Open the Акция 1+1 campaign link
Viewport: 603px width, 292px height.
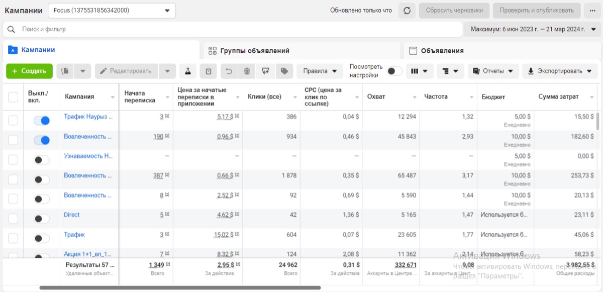tap(87, 254)
